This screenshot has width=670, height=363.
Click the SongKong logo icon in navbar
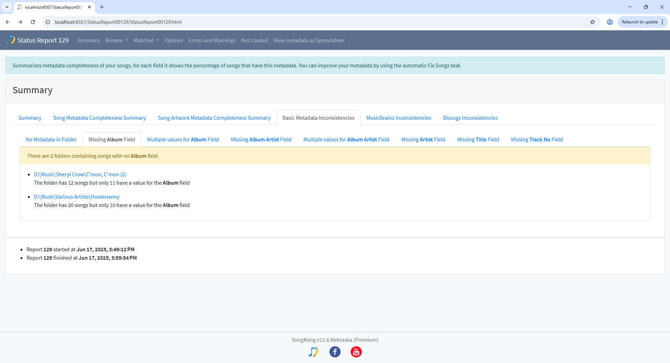pyautogui.click(x=11, y=40)
